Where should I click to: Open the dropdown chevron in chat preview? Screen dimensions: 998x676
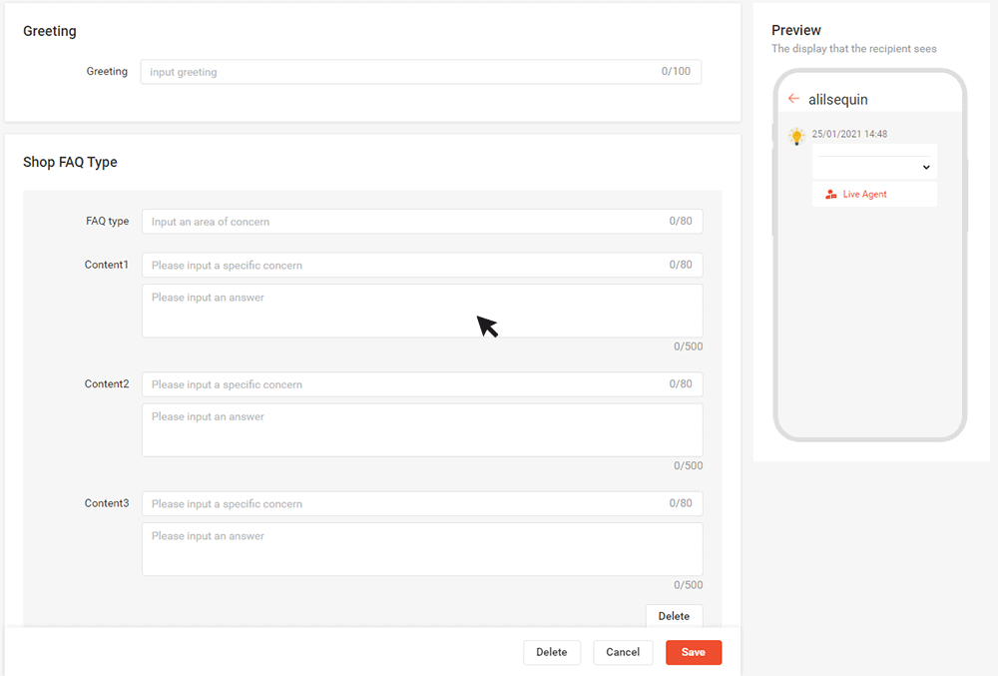pos(926,168)
